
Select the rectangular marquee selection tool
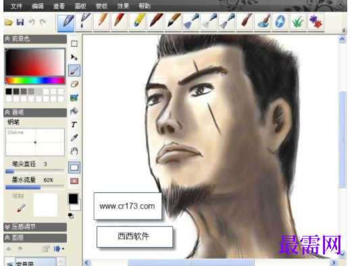(74, 43)
